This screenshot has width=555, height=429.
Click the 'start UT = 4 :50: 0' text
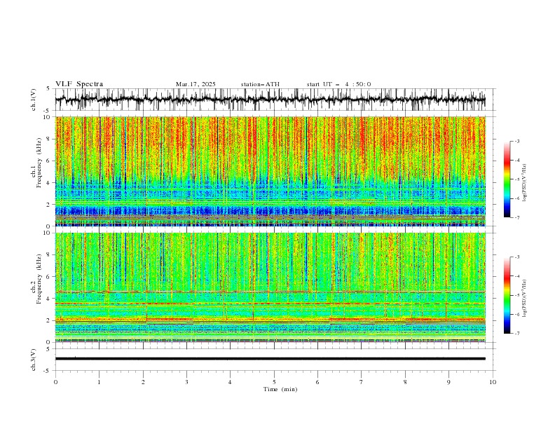(338, 84)
